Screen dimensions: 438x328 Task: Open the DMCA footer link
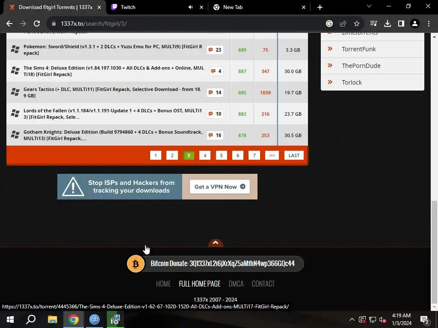[236, 284]
